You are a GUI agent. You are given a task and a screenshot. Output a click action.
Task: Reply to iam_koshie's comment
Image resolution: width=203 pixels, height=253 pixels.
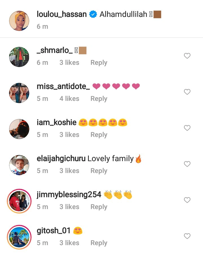coord(99,135)
